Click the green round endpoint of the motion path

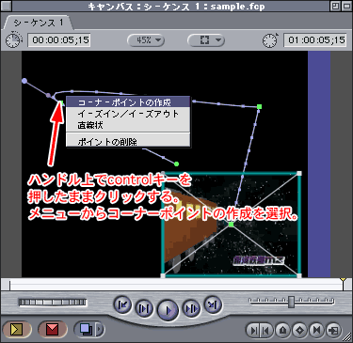pos(176,164)
